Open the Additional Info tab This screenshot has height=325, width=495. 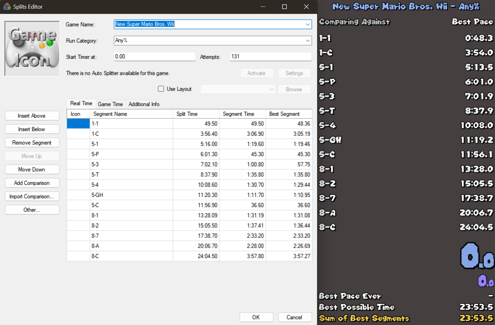tap(144, 104)
